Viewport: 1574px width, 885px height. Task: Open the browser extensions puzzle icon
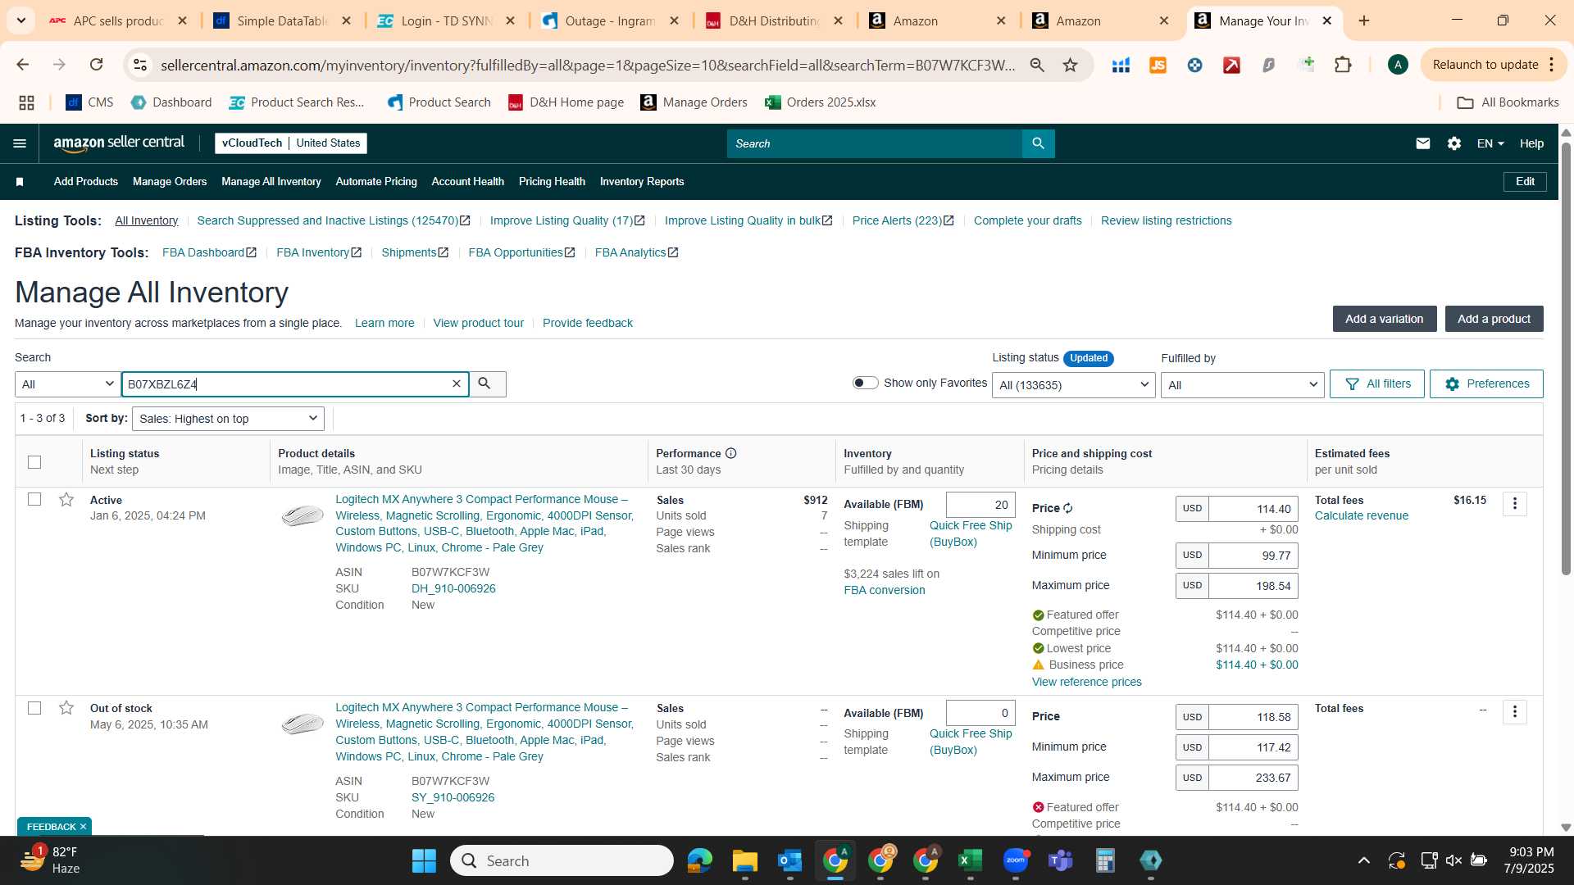pyautogui.click(x=1343, y=65)
